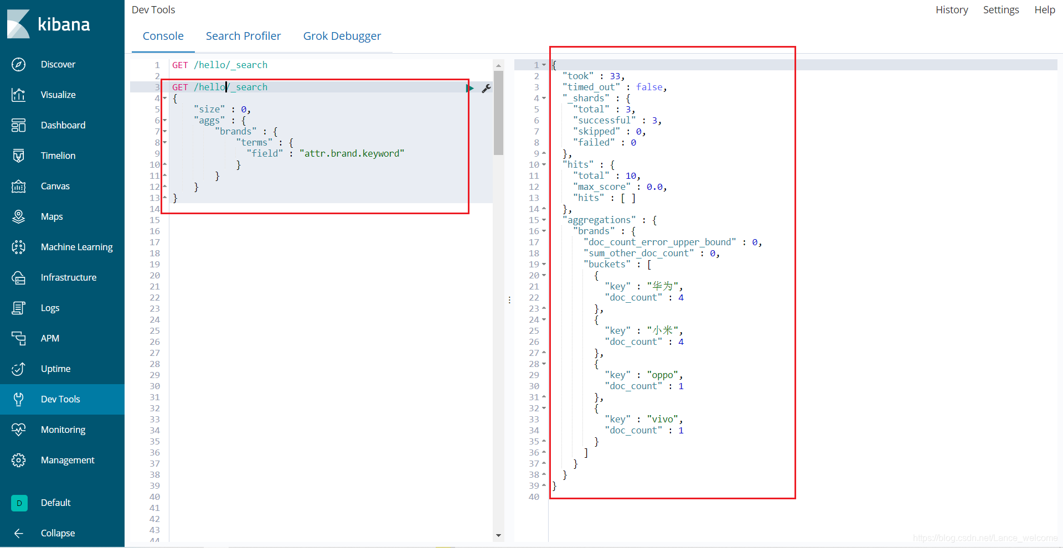Switch to the Search Profiler tab

(243, 36)
